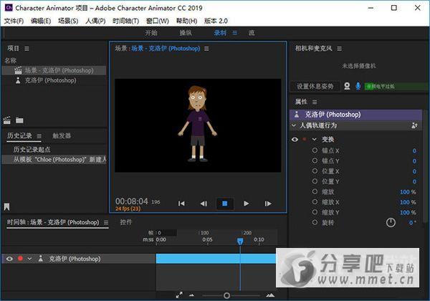Step back one frame
The image size is (430, 301).
[x=204, y=204]
